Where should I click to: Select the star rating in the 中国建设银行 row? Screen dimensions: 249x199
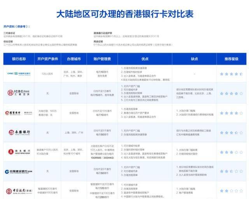tap(231, 171)
